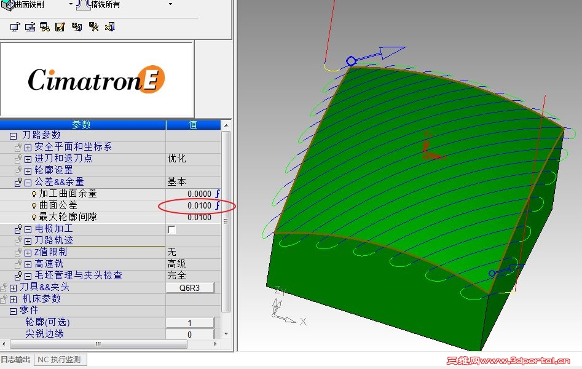Click the 值 column header
This screenshot has height=369, width=582.
[193, 124]
